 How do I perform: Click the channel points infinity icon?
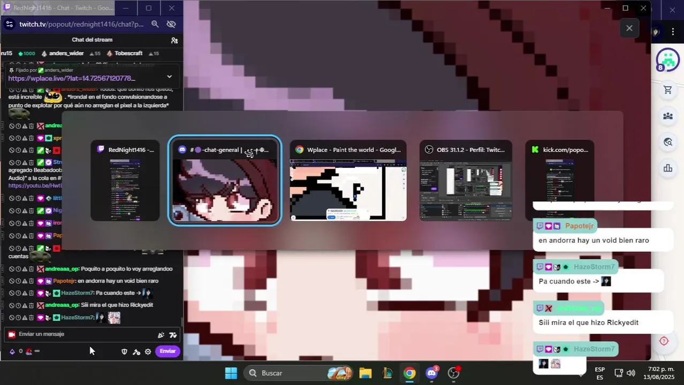tap(37, 351)
